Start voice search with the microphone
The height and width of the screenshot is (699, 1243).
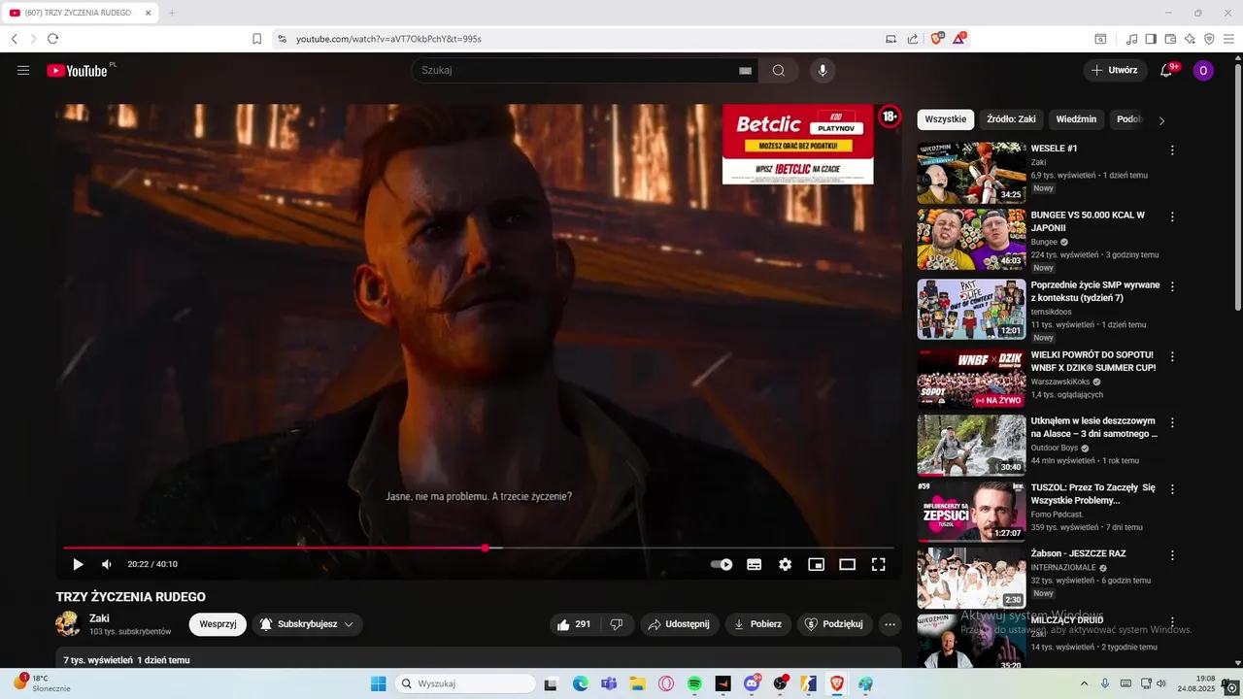click(823, 71)
